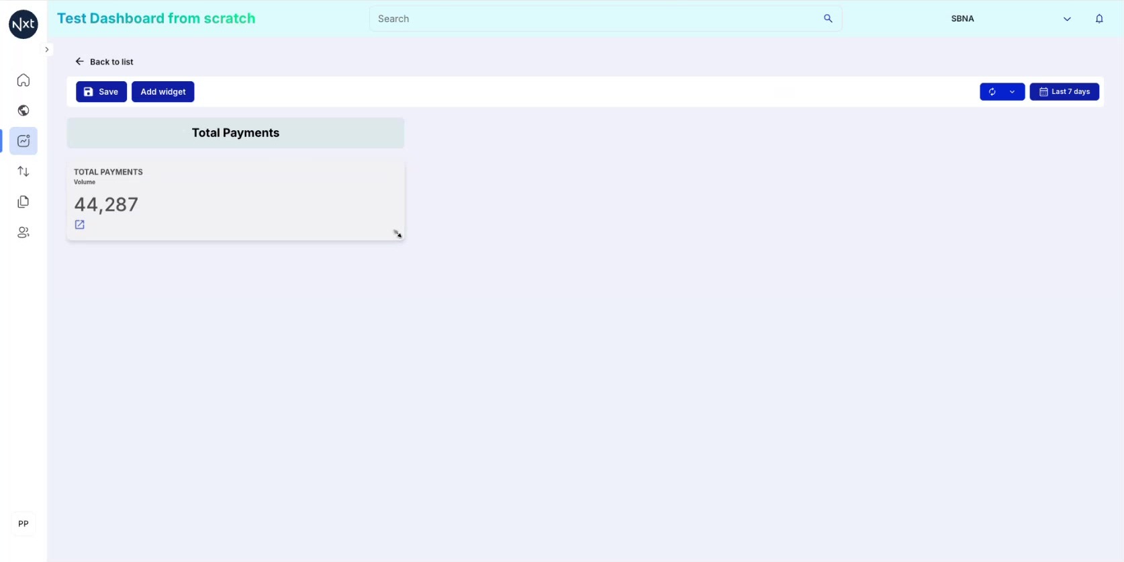This screenshot has height=562, width=1124.
Task: Click the Add widget button
Action: pos(163,92)
